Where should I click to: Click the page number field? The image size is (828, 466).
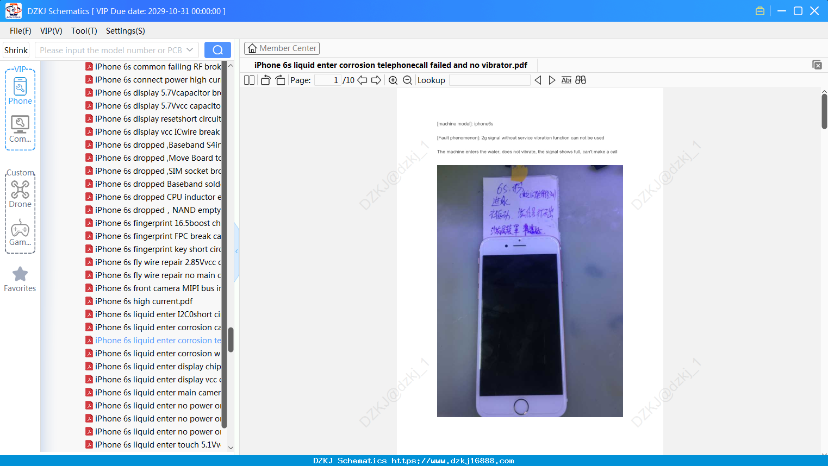[328, 80]
